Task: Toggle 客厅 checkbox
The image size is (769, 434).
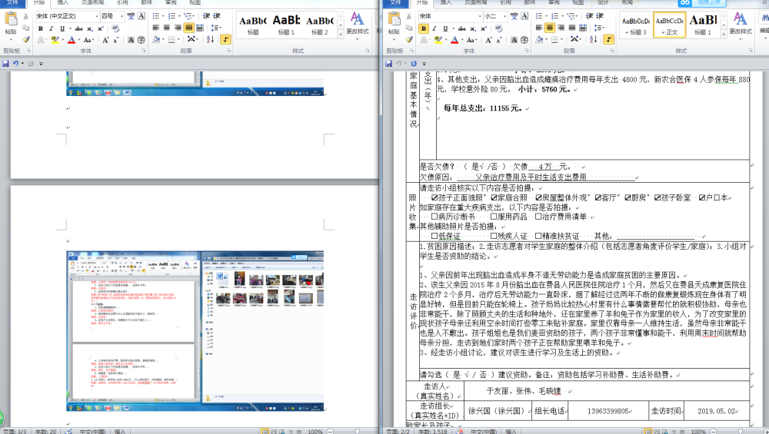Action: click(598, 198)
